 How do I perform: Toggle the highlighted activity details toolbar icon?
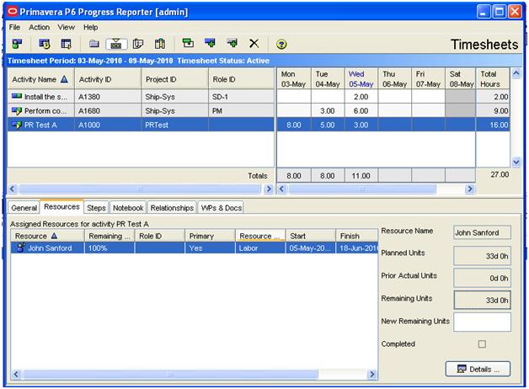[116, 44]
